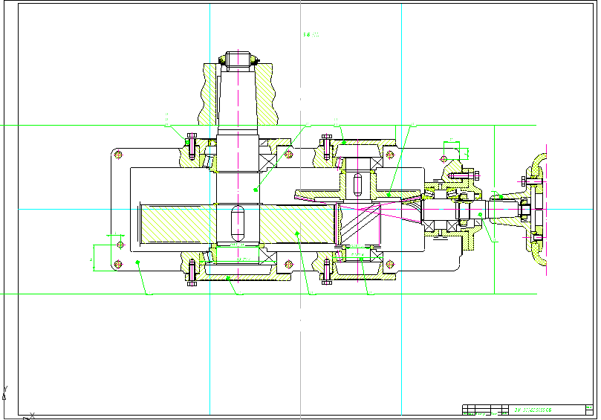Click the vertical dimension at the left of housing
Viewport: 601px width, 420px height.
pyautogui.click(x=92, y=259)
